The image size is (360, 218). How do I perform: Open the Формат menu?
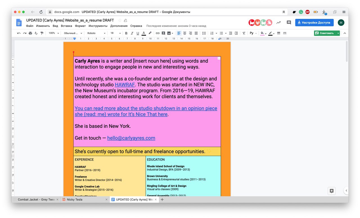80,26
